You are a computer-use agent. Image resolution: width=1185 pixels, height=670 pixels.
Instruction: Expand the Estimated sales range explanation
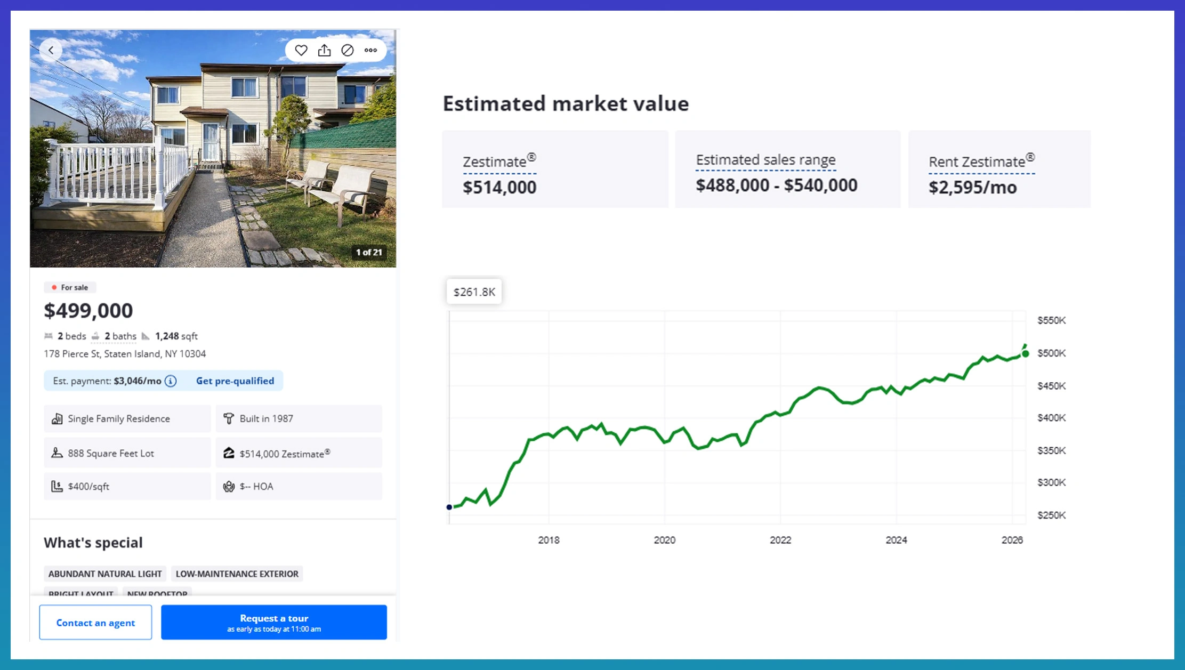coord(765,159)
